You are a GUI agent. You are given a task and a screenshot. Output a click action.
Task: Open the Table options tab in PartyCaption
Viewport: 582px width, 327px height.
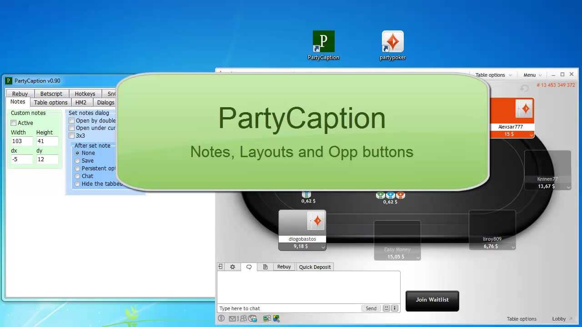50,103
